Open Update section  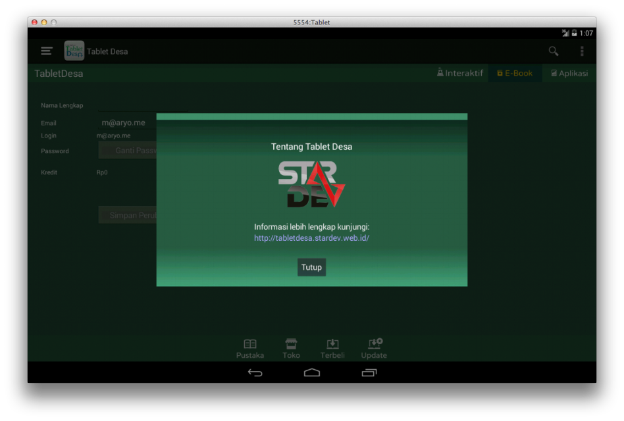point(374,349)
